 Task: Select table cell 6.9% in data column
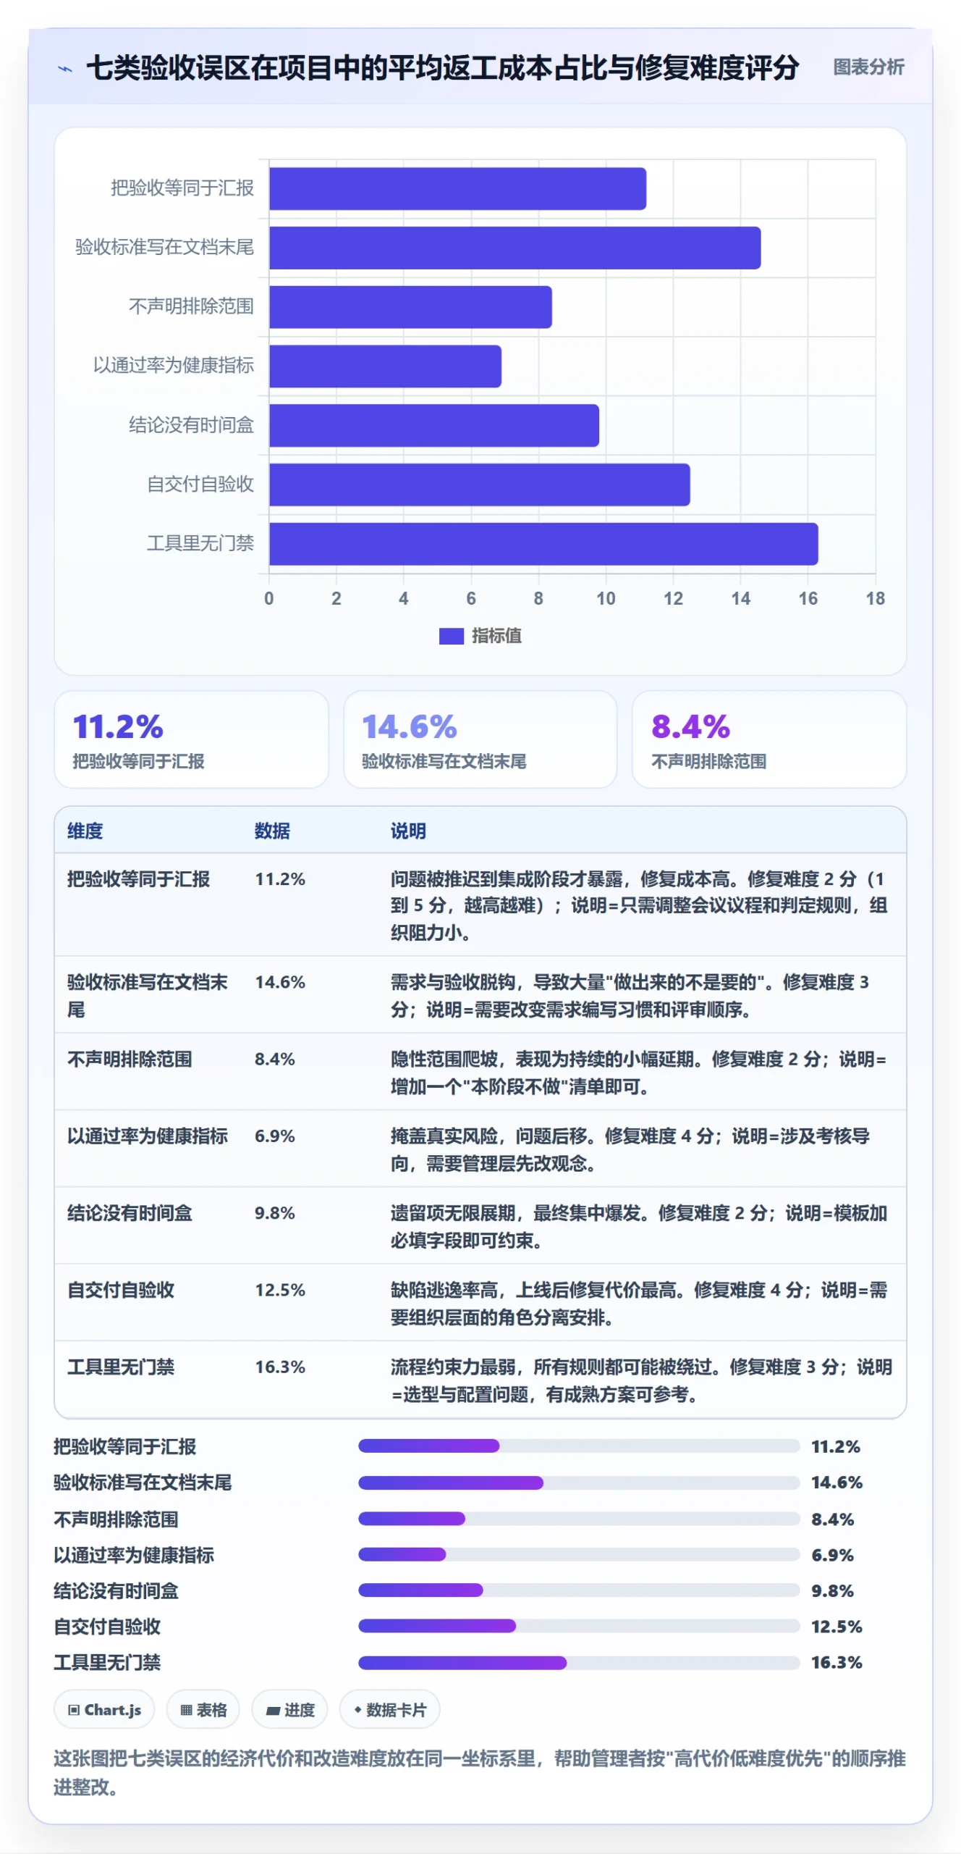pos(275,1136)
